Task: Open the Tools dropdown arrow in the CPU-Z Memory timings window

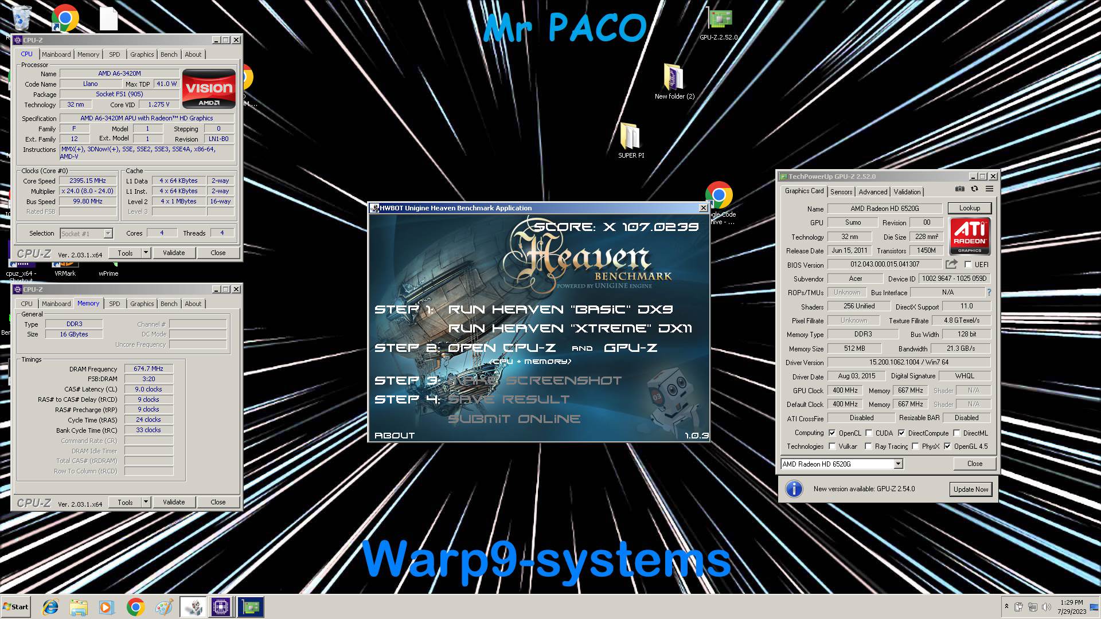Action: (x=146, y=502)
